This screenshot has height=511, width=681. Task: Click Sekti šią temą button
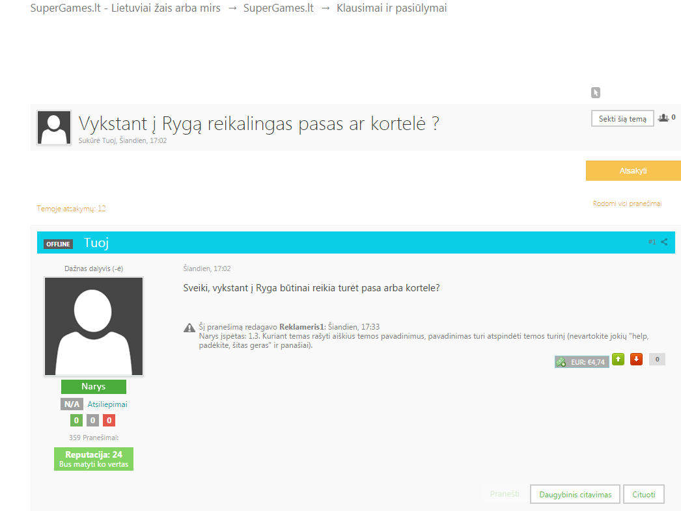coord(622,118)
